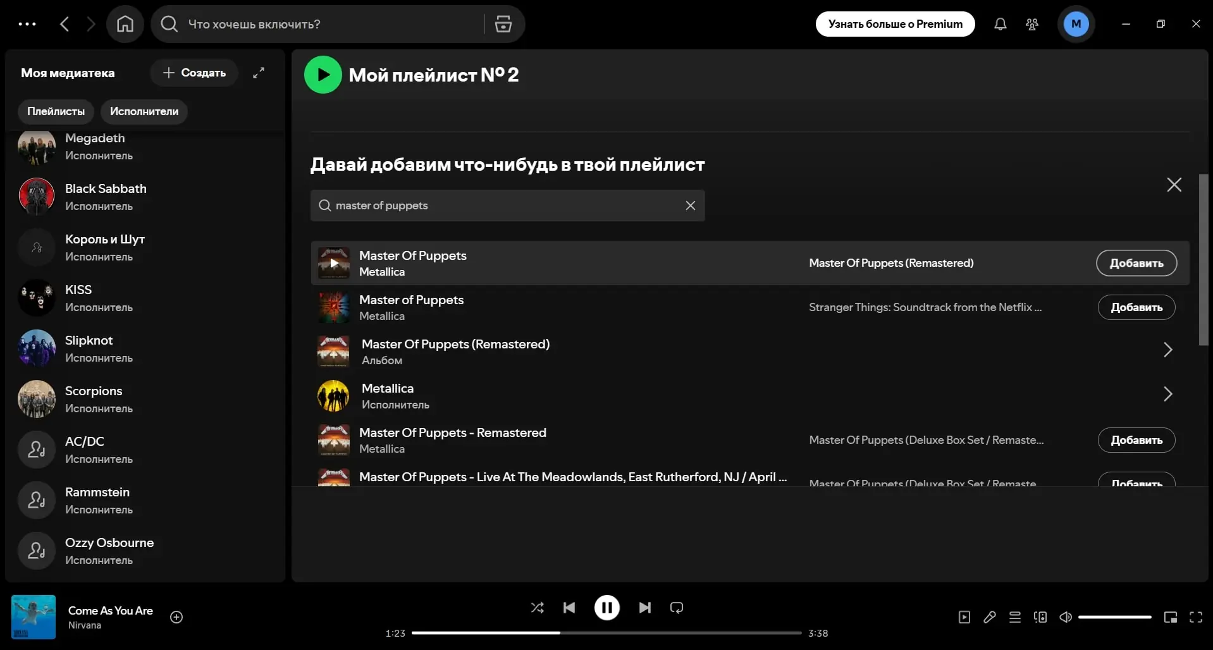Pause the current song
The height and width of the screenshot is (650, 1213).
[x=607, y=608]
